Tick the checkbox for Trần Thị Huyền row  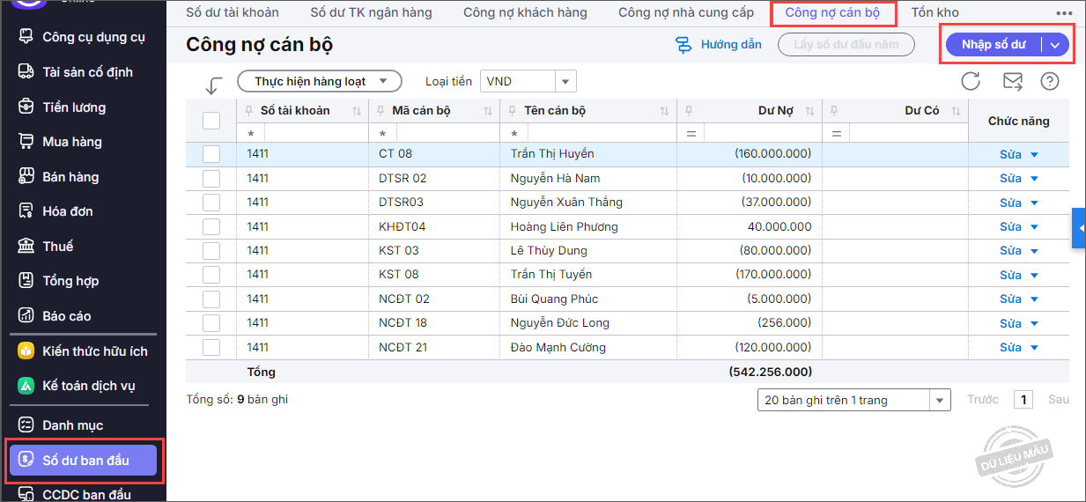pyautogui.click(x=211, y=154)
